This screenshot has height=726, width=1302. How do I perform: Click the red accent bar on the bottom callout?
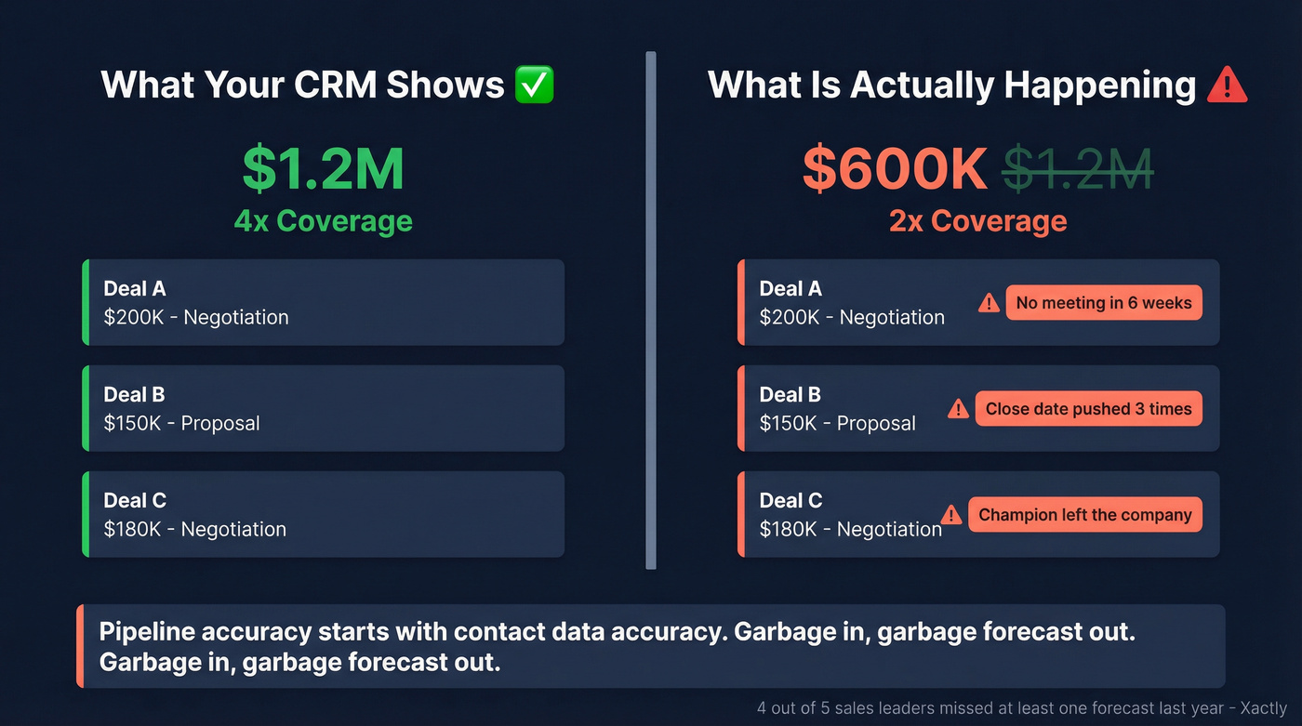pos(79,646)
